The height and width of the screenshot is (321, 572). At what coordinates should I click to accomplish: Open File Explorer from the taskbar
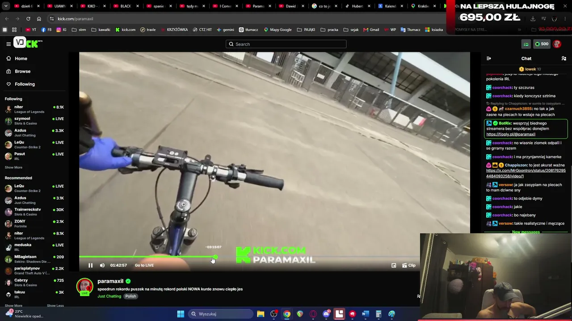click(x=261, y=314)
